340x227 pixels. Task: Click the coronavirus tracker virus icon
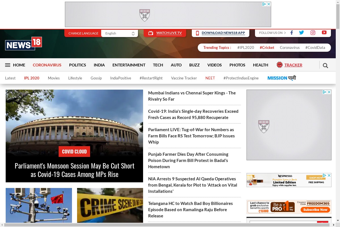click(x=280, y=65)
